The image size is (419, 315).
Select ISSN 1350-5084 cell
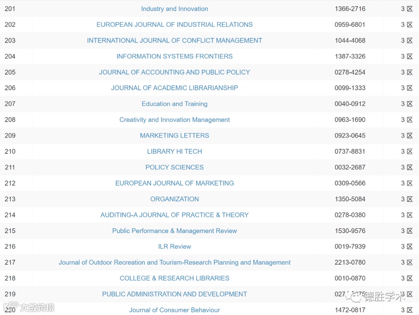[x=350, y=199]
